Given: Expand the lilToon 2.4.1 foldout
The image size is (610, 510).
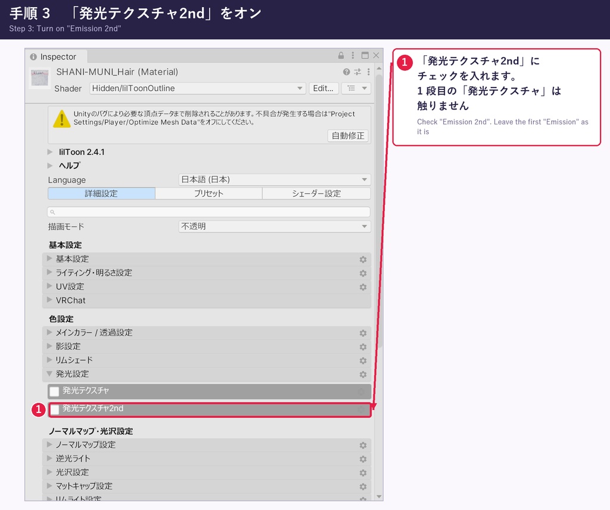Looking at the screenshot, I should point(50,152).
